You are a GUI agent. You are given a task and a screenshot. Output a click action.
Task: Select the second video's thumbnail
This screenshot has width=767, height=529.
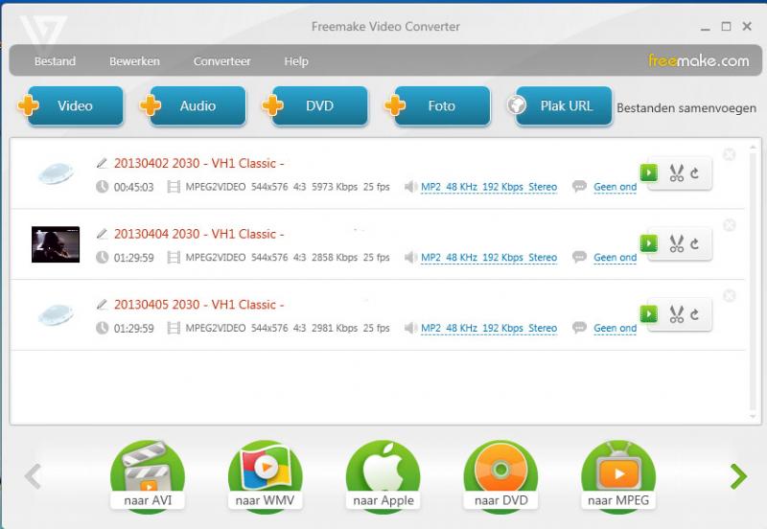55,244
